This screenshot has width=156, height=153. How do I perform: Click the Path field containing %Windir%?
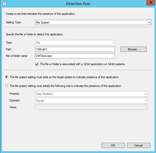tap(75, 49)
